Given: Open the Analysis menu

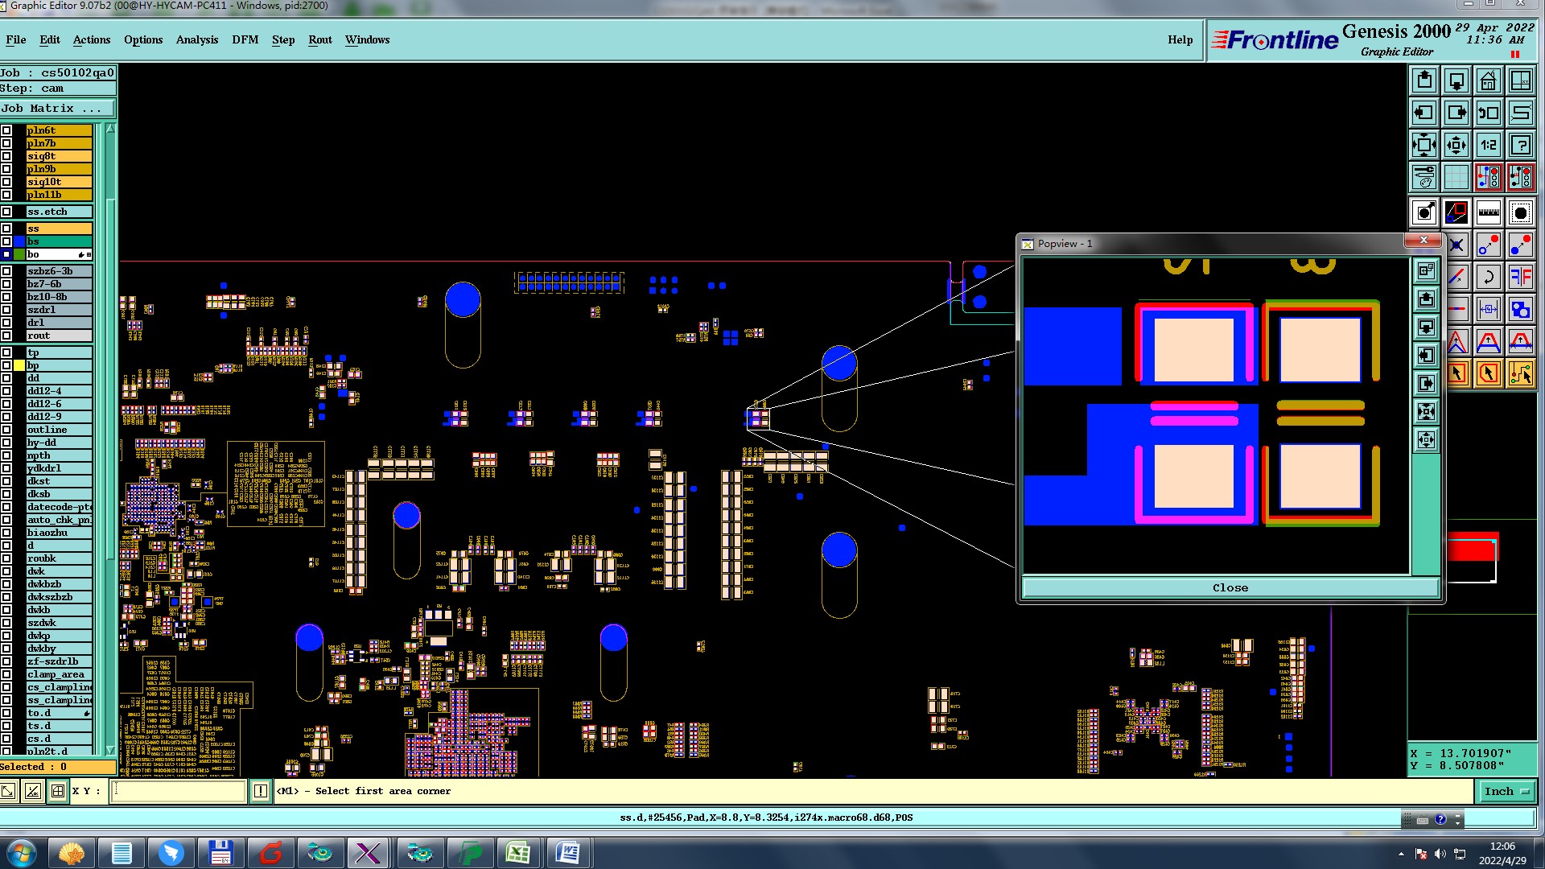Looking at the screenshot, I should (196, 39).
